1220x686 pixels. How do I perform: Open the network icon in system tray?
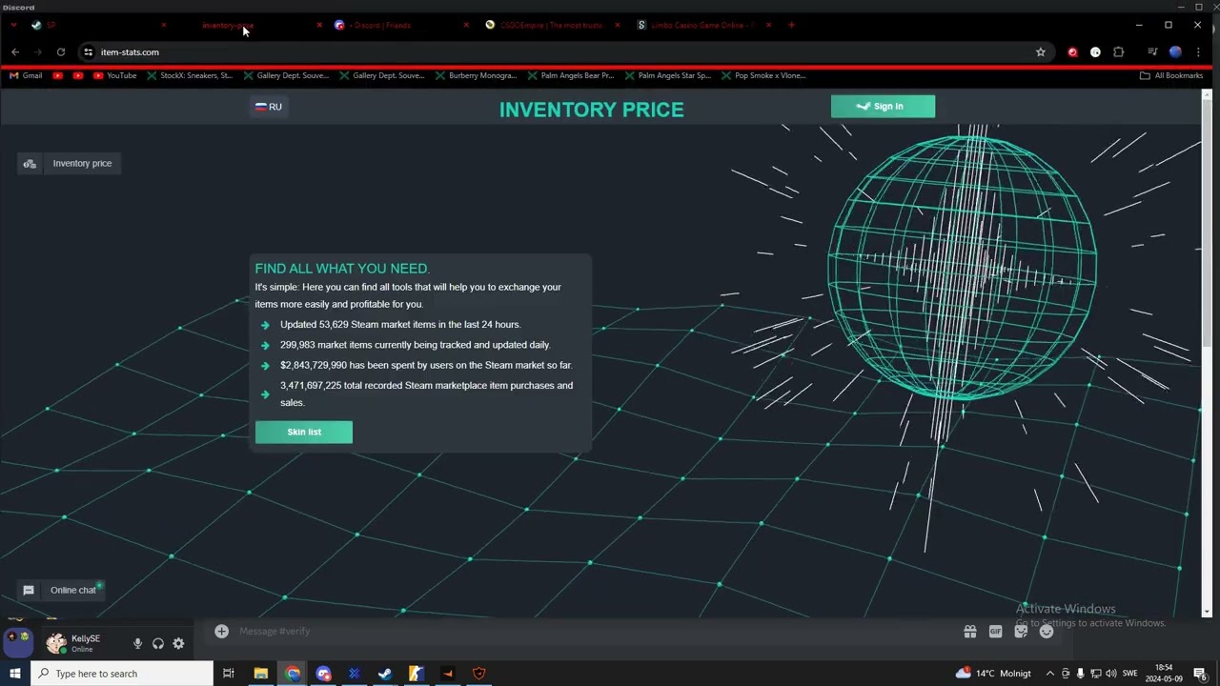(x=1095, y=674)
